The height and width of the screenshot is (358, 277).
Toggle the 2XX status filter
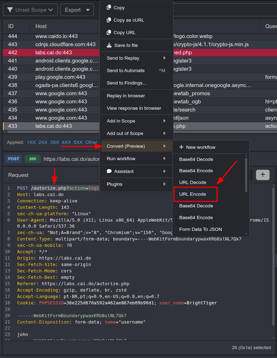[x=43, y=142]
